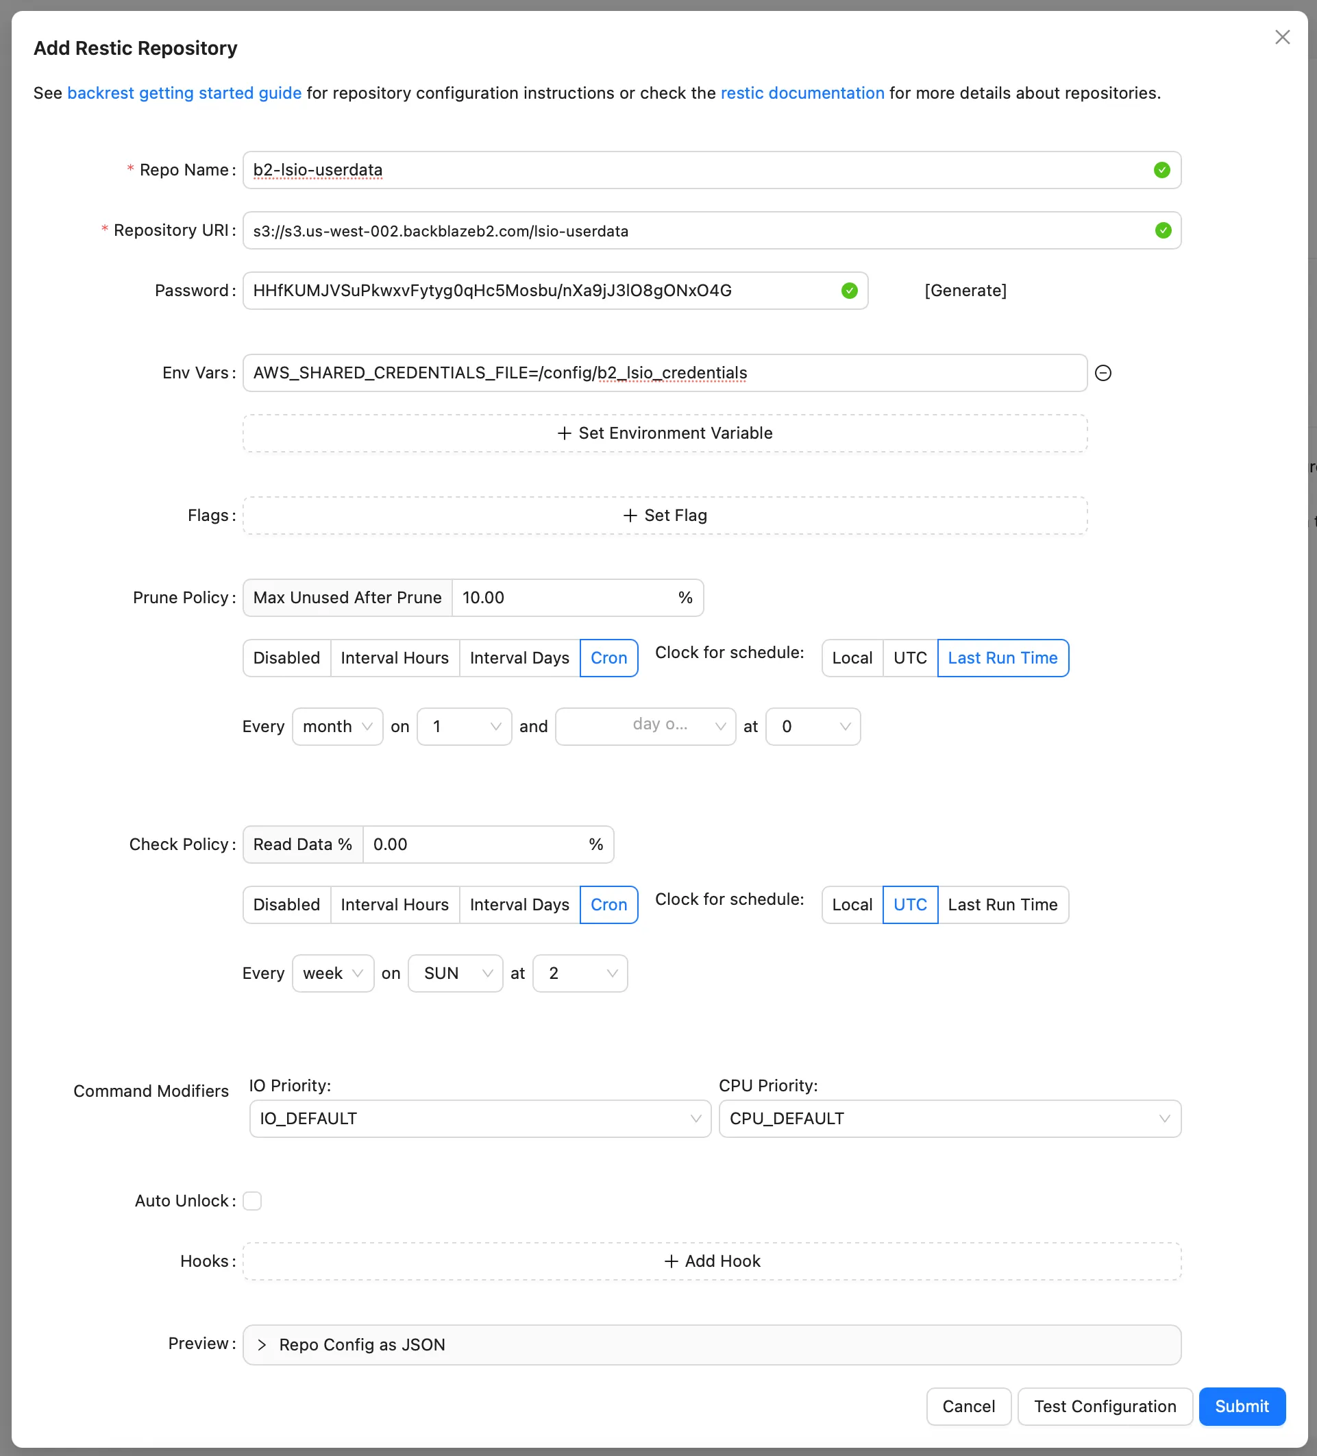
Task: Click the Password field validation checkmark
Action: coord(849,291)
